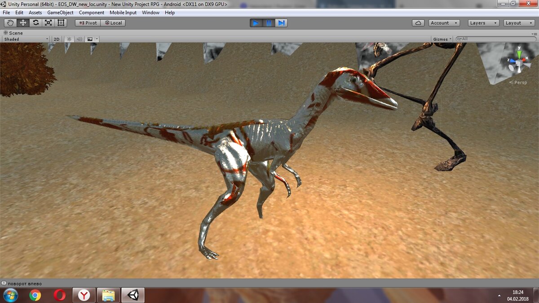
Task: Open the Gizmos dropdown
Action: (x=442, y=39)
